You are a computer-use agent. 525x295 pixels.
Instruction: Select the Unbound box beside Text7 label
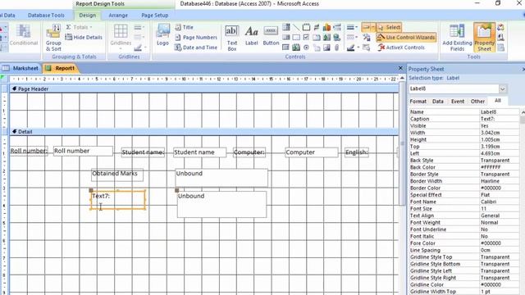[221, 204]
